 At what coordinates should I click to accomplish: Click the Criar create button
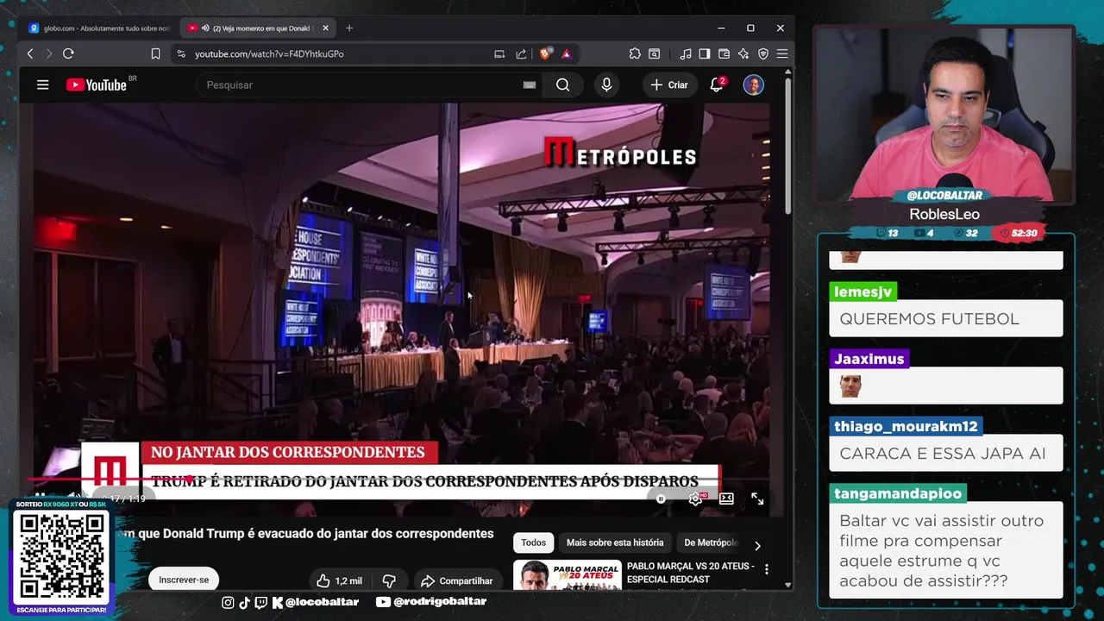[669, 85]
